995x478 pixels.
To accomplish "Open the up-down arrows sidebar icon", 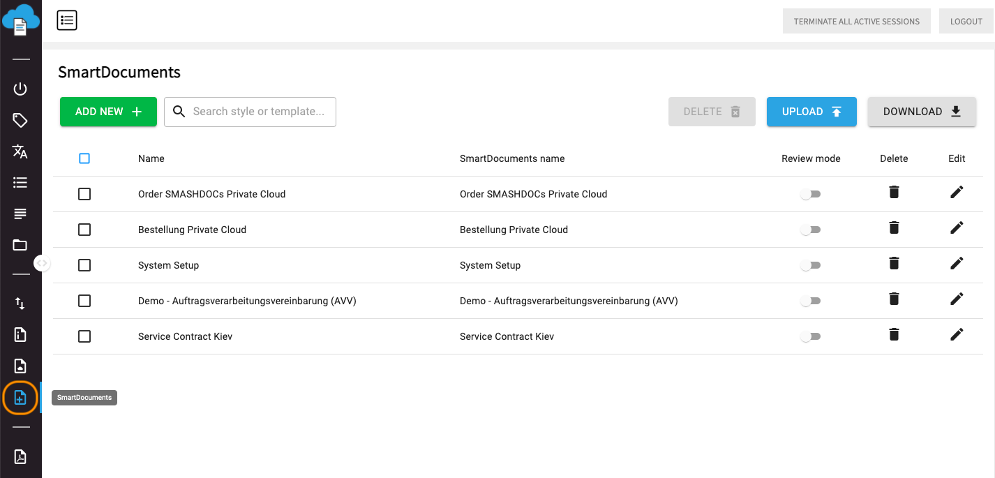I will [x=20, y=304].
